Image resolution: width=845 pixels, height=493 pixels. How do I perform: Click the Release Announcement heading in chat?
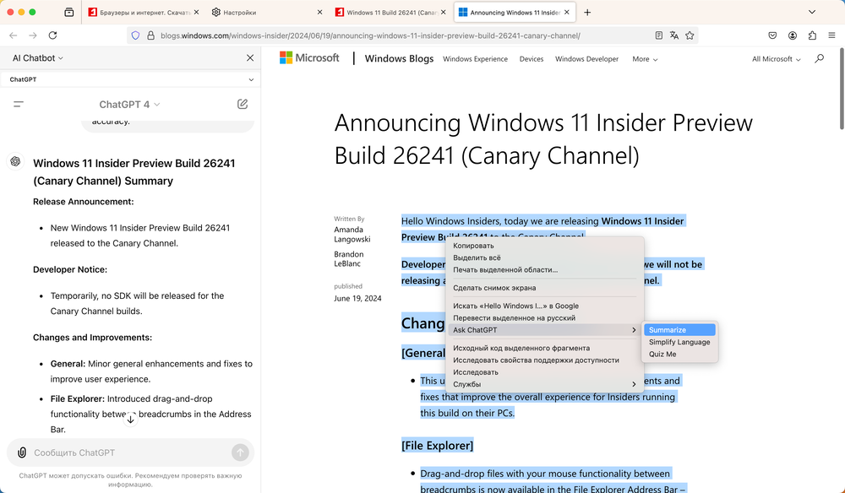(84, 201)
